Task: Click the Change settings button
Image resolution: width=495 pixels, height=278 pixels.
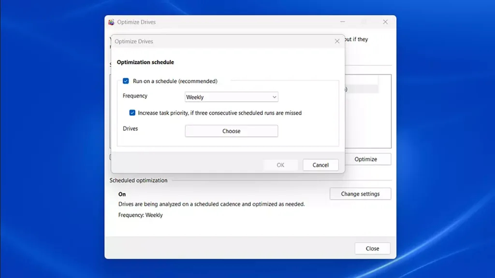Action: (360, 194)
